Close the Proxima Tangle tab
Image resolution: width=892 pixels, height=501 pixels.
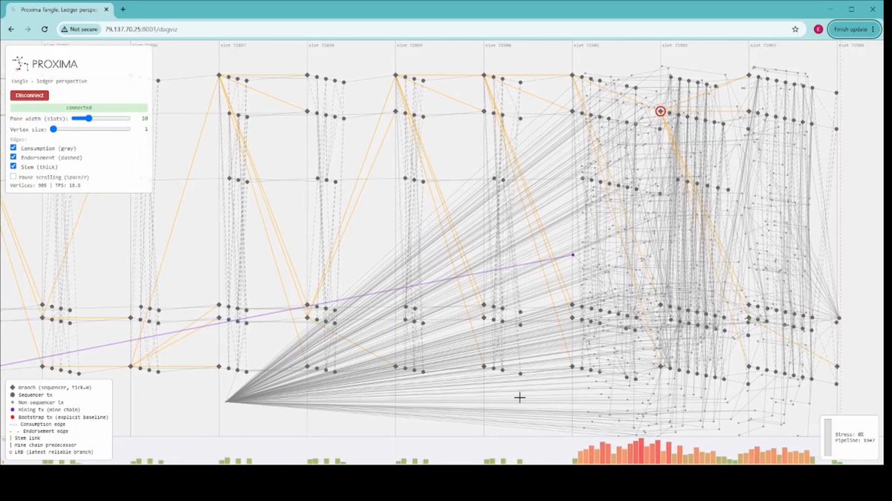(106, 10)
